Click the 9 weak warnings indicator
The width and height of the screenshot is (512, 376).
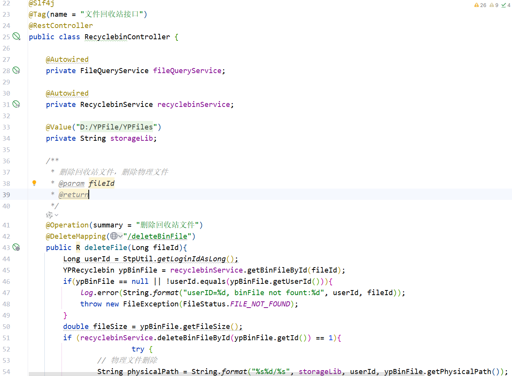tap(494, 5)
